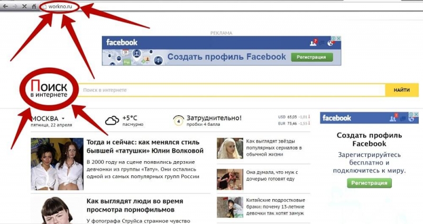This screenshot has width=423, height=224.
Task: Click the friend requests icon in top banner
Action: 314,42
